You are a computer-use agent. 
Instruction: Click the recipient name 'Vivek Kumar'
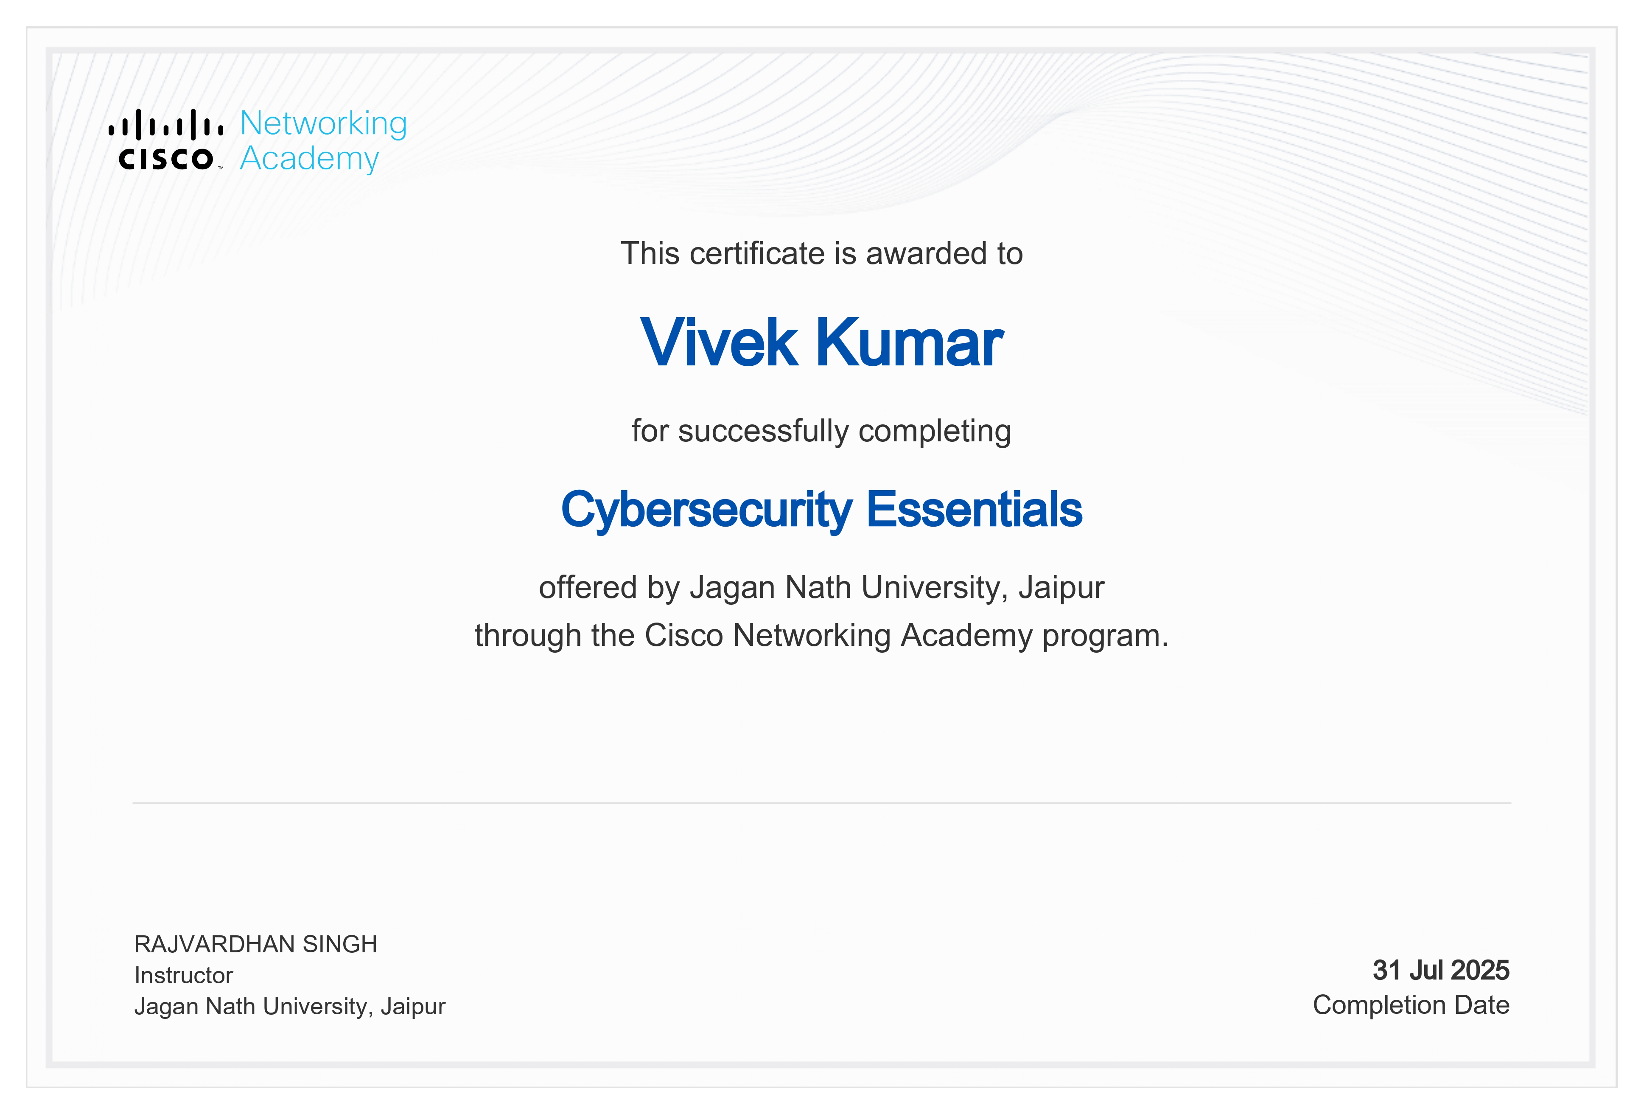click(x=821, y=342)
